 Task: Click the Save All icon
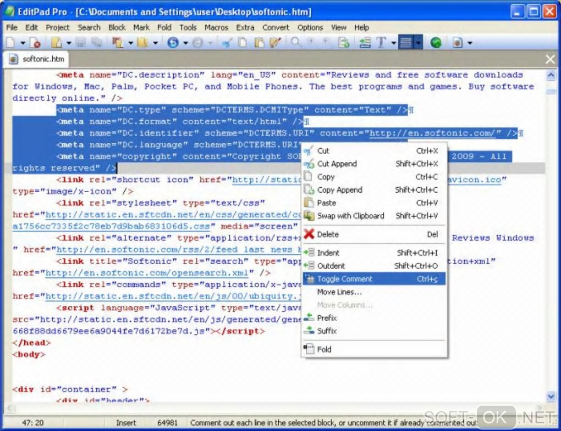pyautogui.click(x=97, y=43)
